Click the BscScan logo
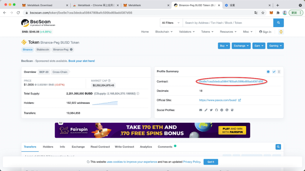305x171 pixels. pos(38,23)
